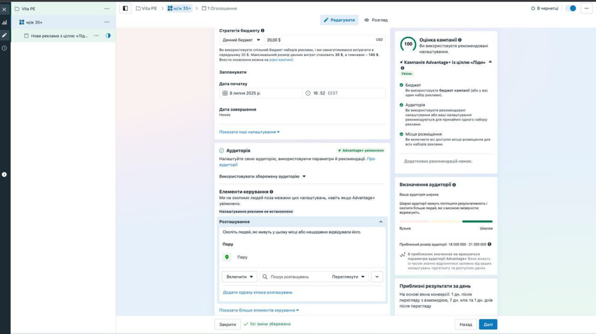The width and height of the screenshot is (596, 334).
Task: Click the audience width gauge bar
Action: pos(446,221)
